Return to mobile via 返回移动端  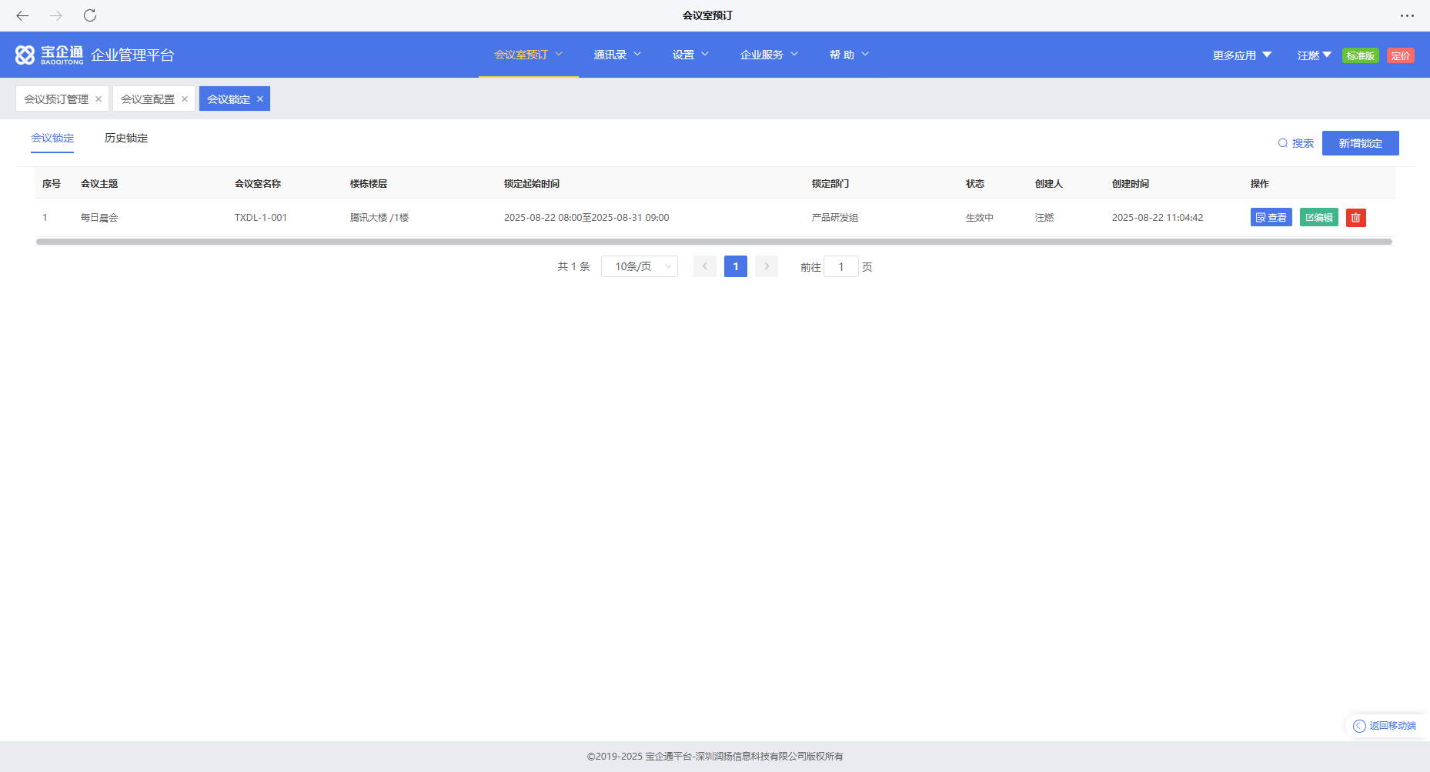point(1385,726)
